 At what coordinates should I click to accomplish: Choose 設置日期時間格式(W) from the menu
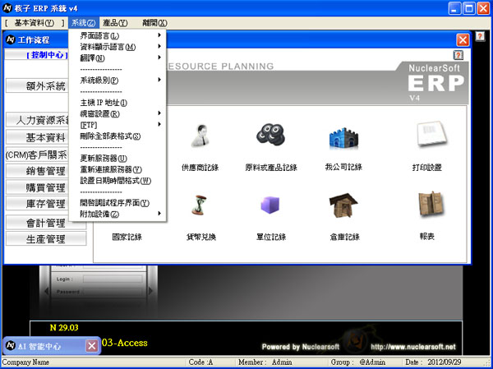coord(117,181)
